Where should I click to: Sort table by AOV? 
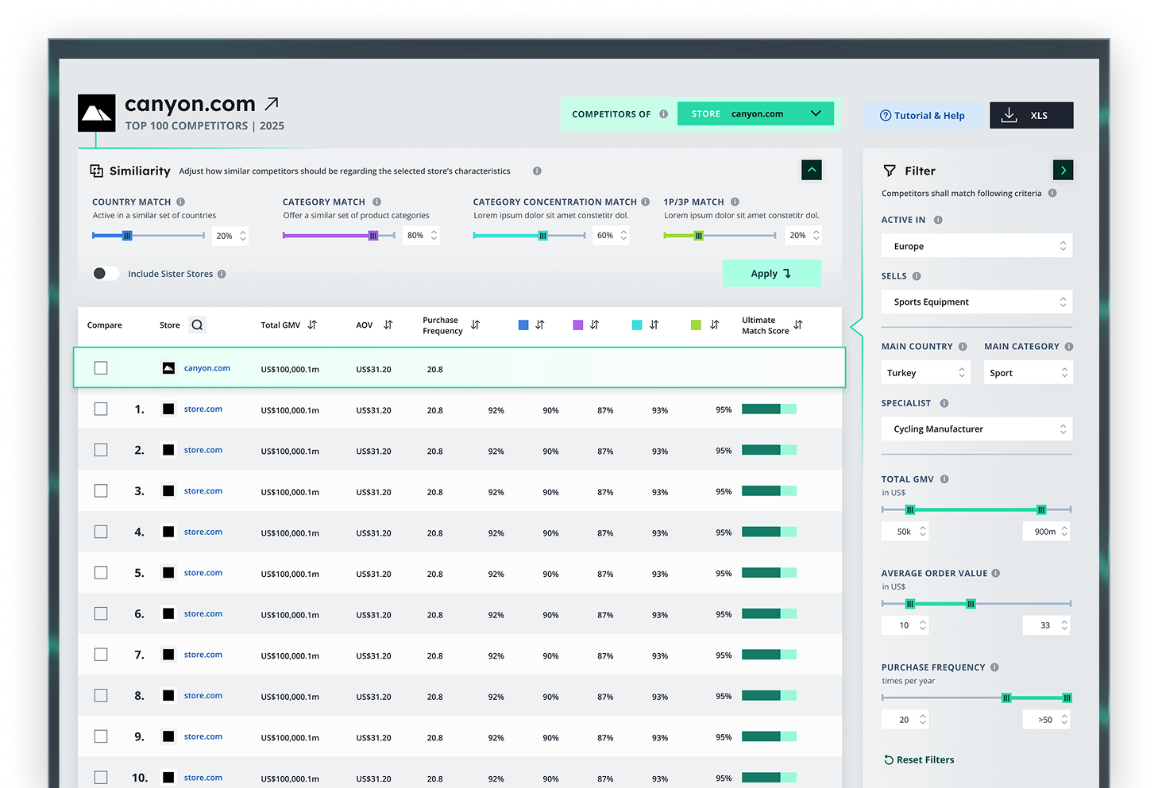tap(388, 325)
